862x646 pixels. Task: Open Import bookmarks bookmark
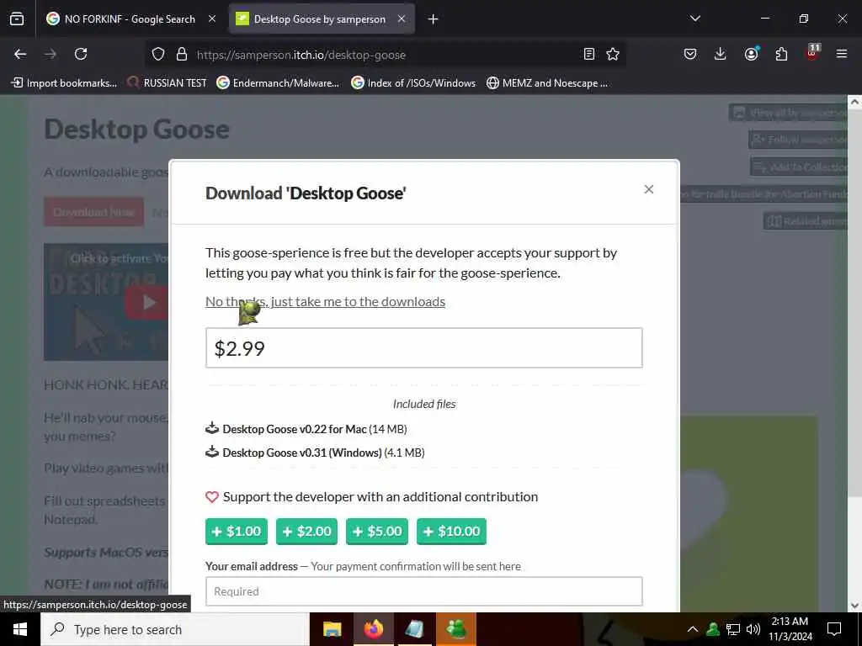click(x=64, y=83)
